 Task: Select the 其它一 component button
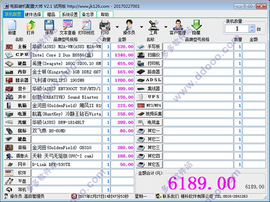pos(149,131)
